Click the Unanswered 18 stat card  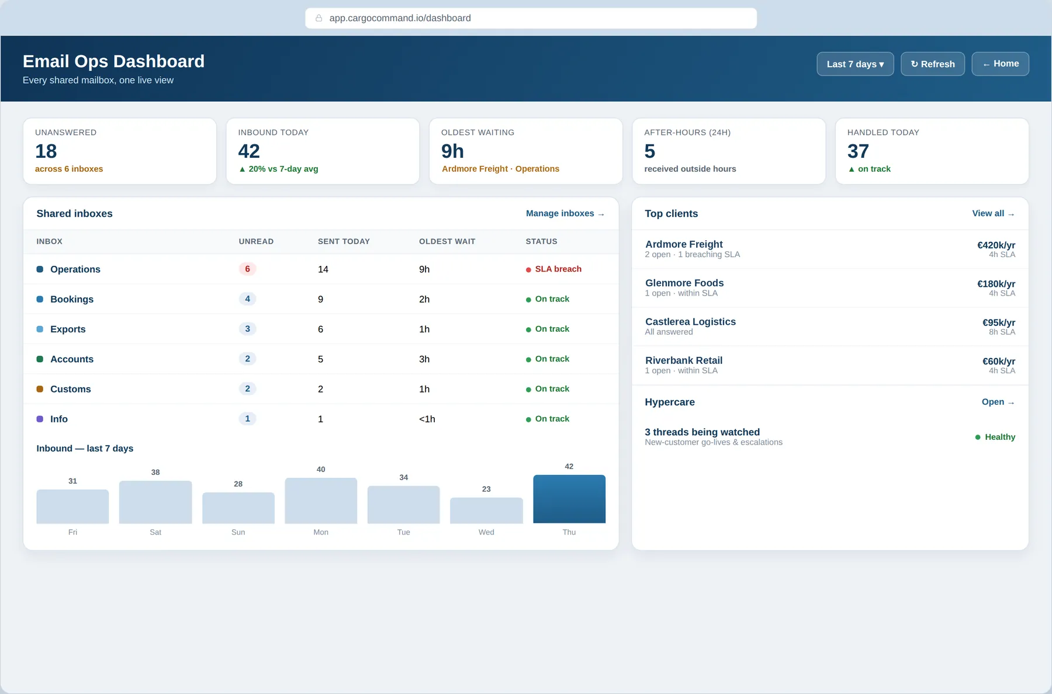(120, 151)
